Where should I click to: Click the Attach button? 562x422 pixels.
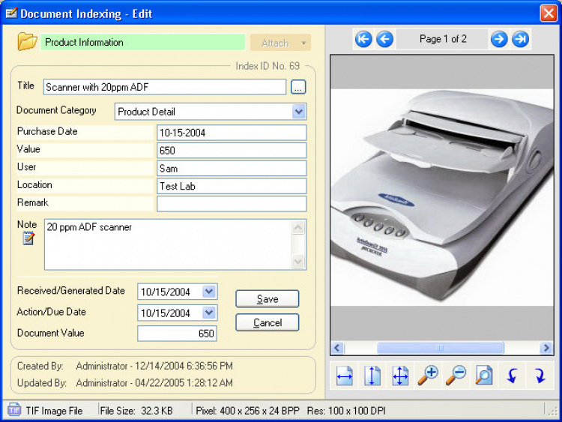pyautogui.click(x=275, y=43)
